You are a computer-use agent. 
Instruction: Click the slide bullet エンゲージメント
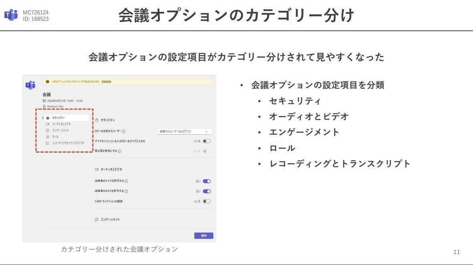pyautogui.click(x=304, y=132)
